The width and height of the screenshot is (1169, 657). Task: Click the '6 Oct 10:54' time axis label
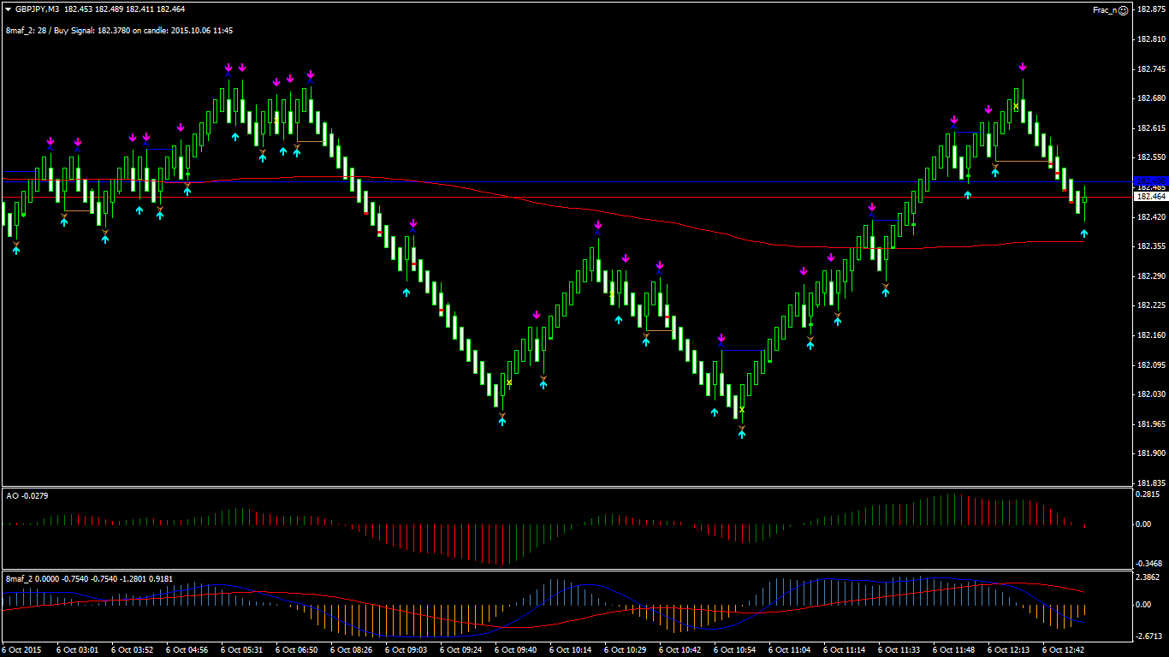tap(735, 650)
